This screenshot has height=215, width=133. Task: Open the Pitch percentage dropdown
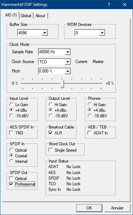click(68, 71)
